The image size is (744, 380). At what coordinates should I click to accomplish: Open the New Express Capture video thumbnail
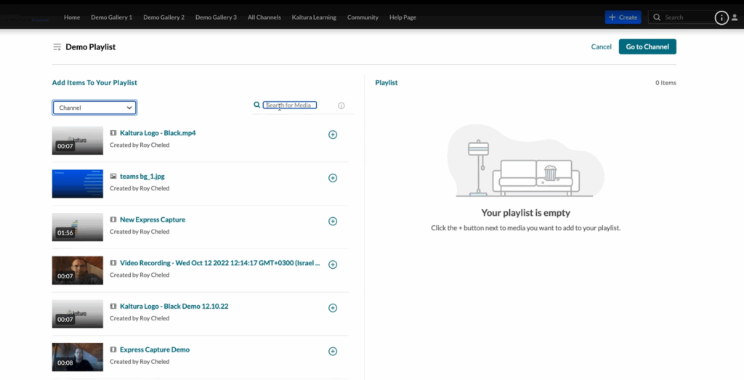[78, 227]
